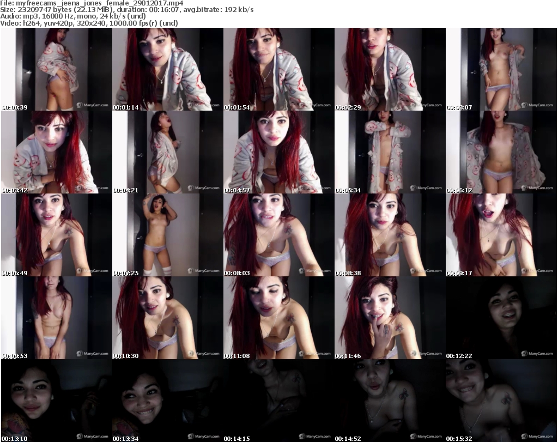Select the 00:14:15 timestamp label
558x442 pixels.
[x=236, y=439]
